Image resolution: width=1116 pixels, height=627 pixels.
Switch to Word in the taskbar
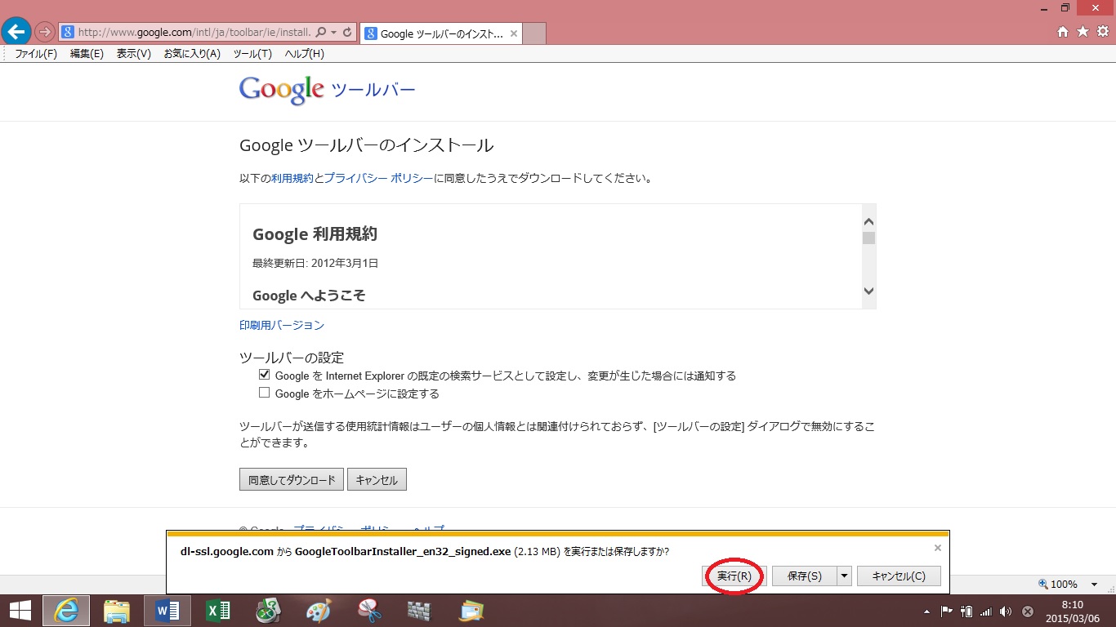point(167,610)
